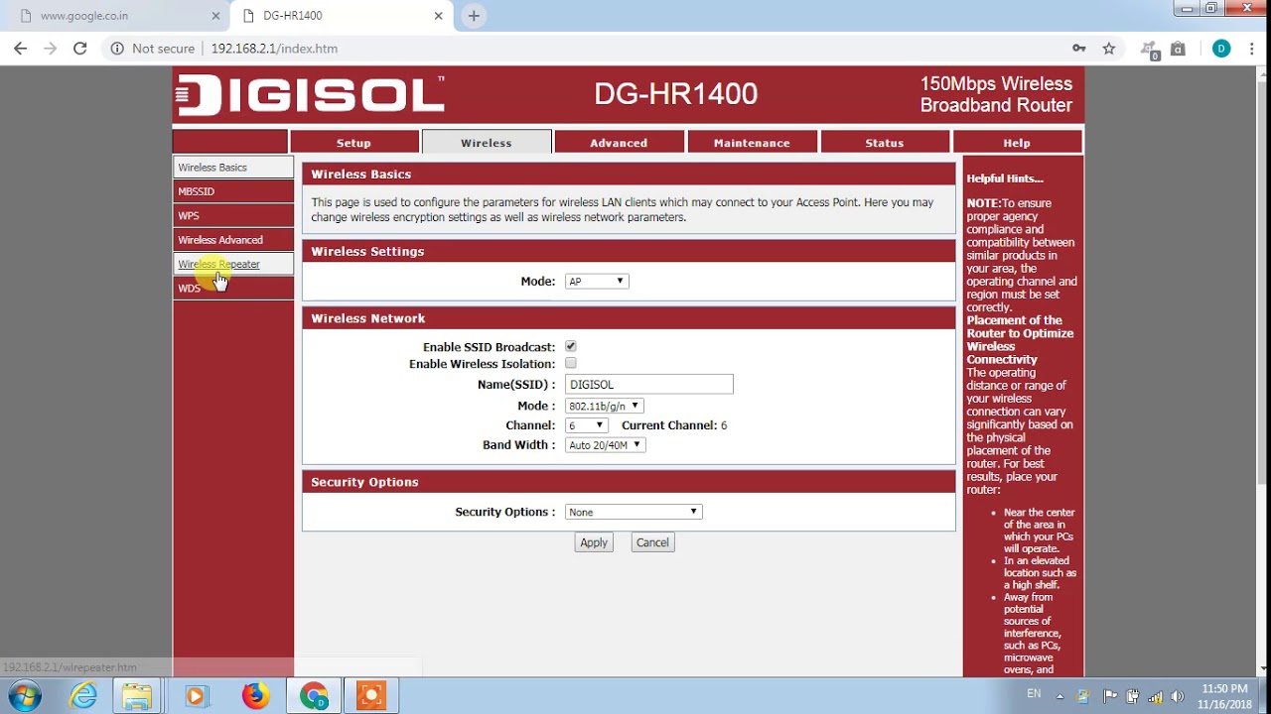The height and width of the screenshot is (714, 1271).
Task: Switch to the Setup tab
Action: point(353,143)
